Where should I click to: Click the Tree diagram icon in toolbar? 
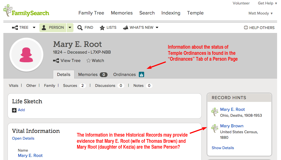click(15, 28)
